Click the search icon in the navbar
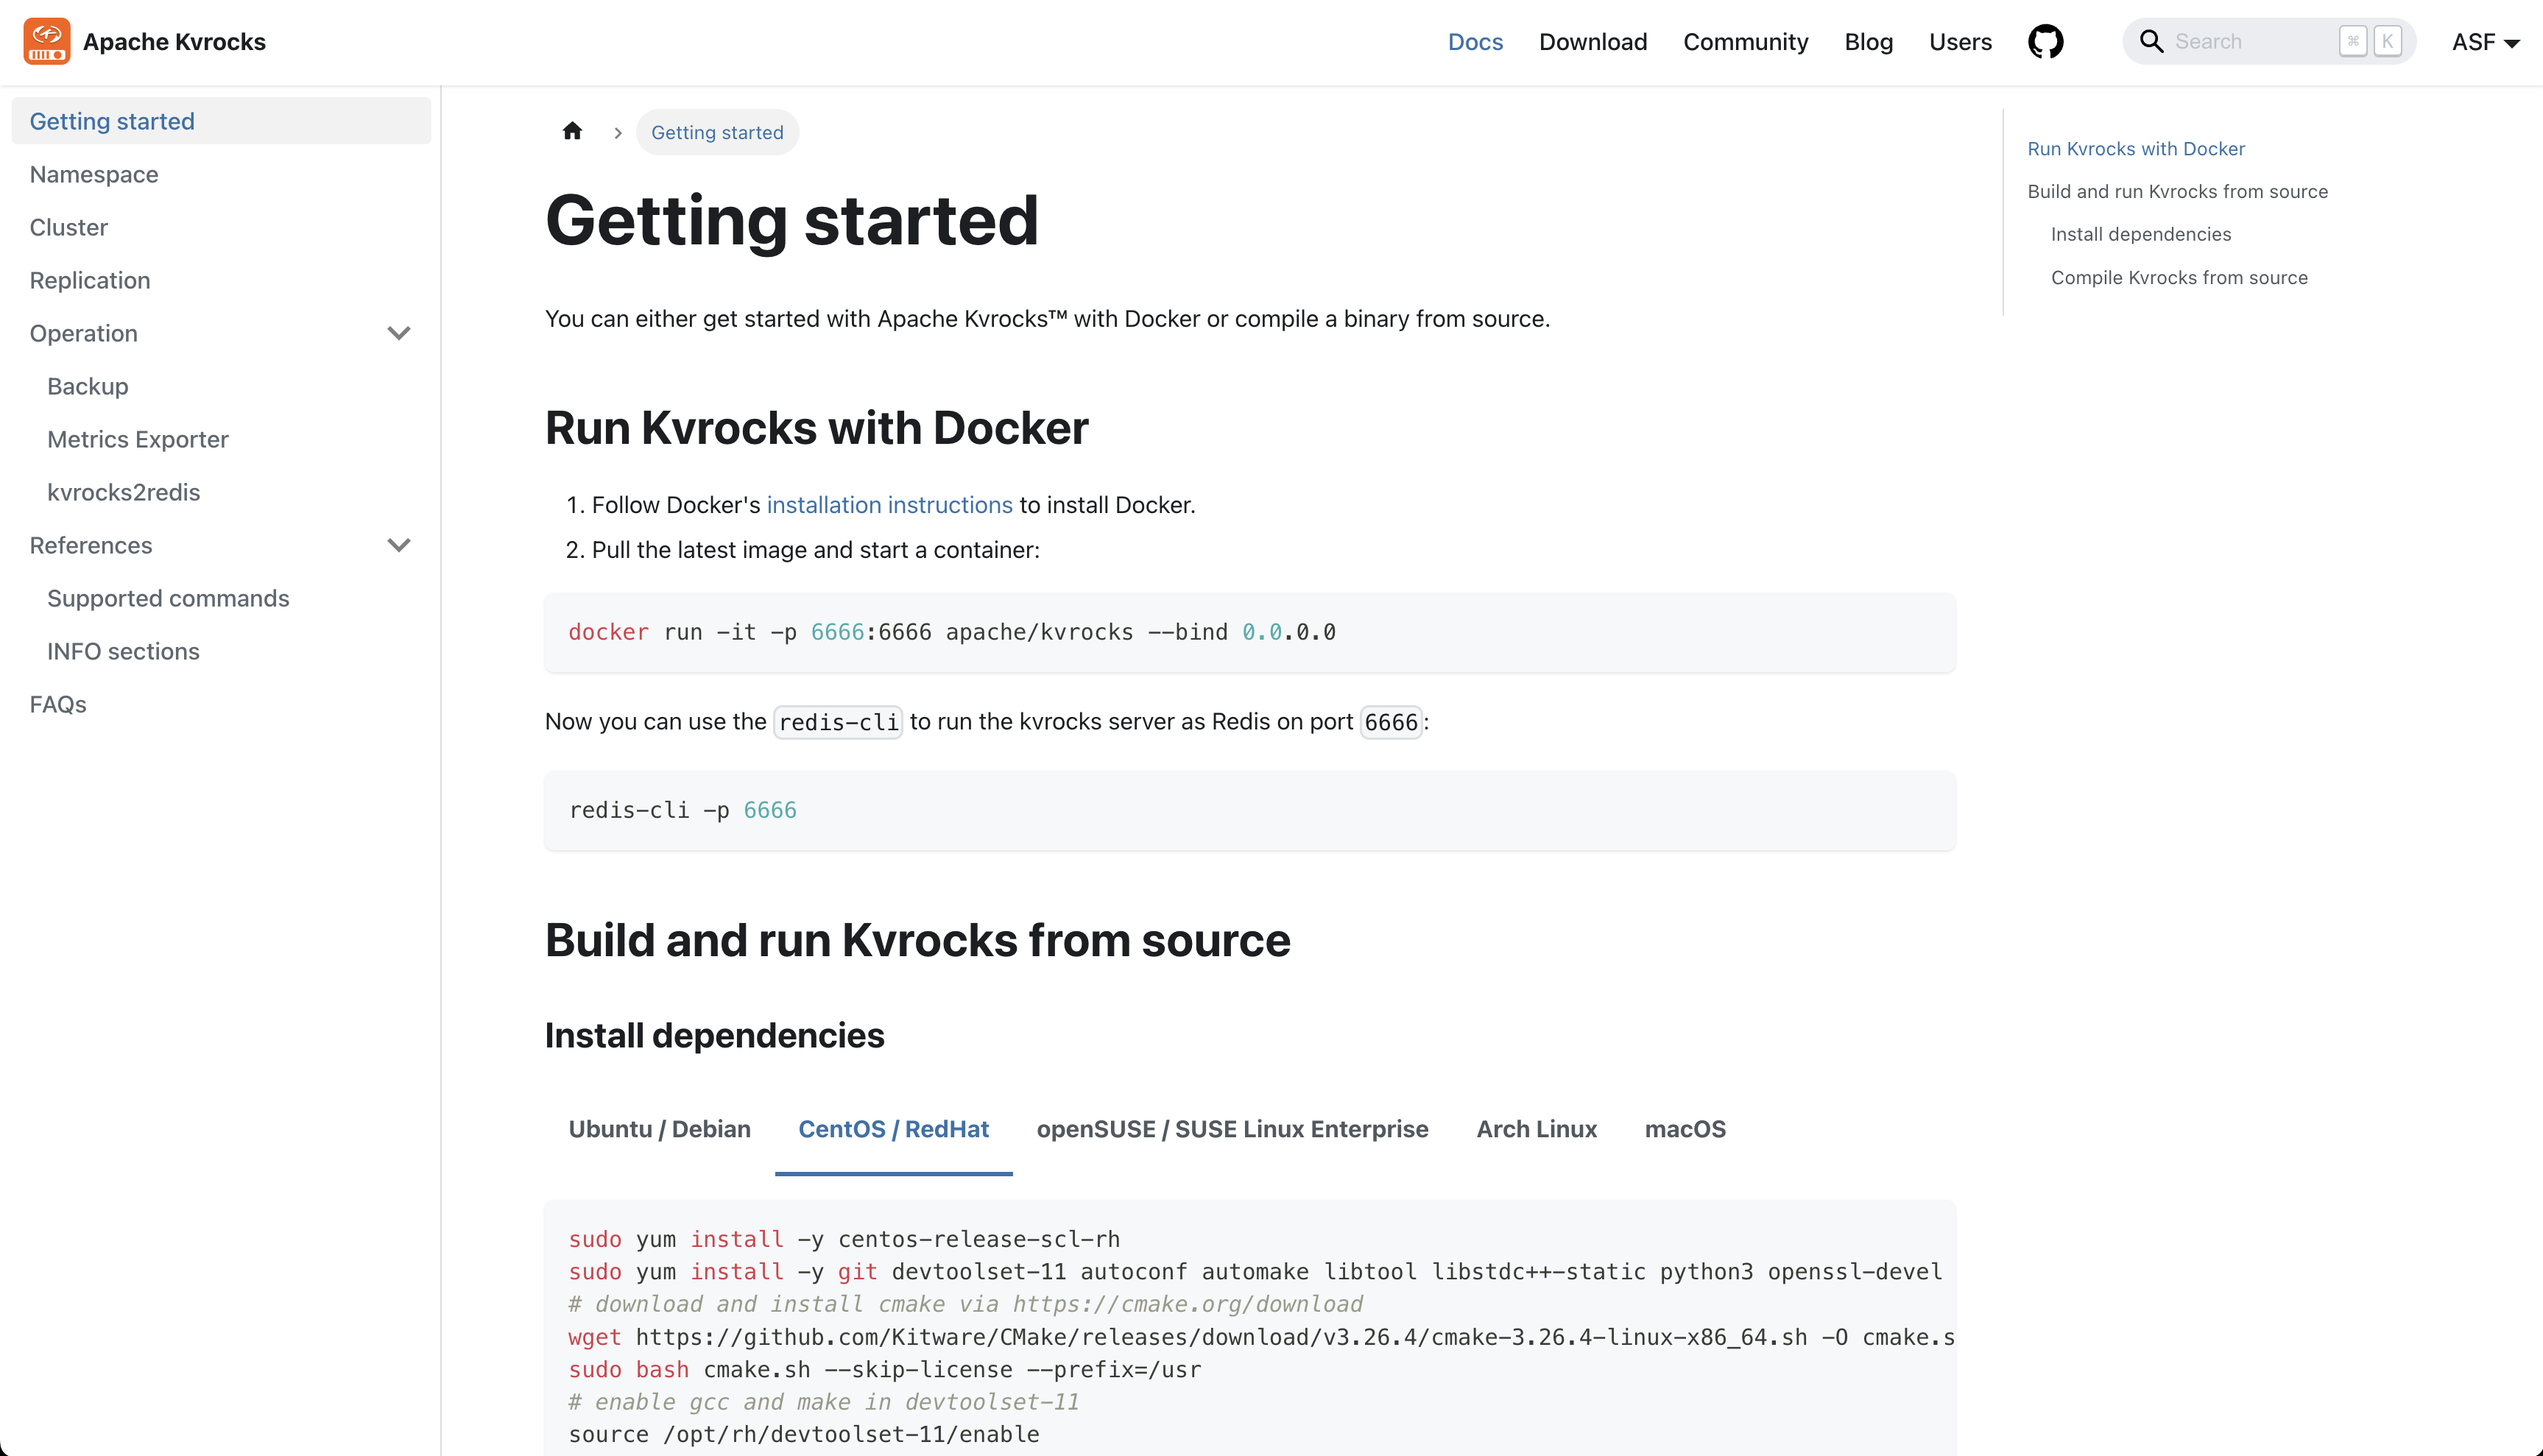 [x=2152, y=40]
